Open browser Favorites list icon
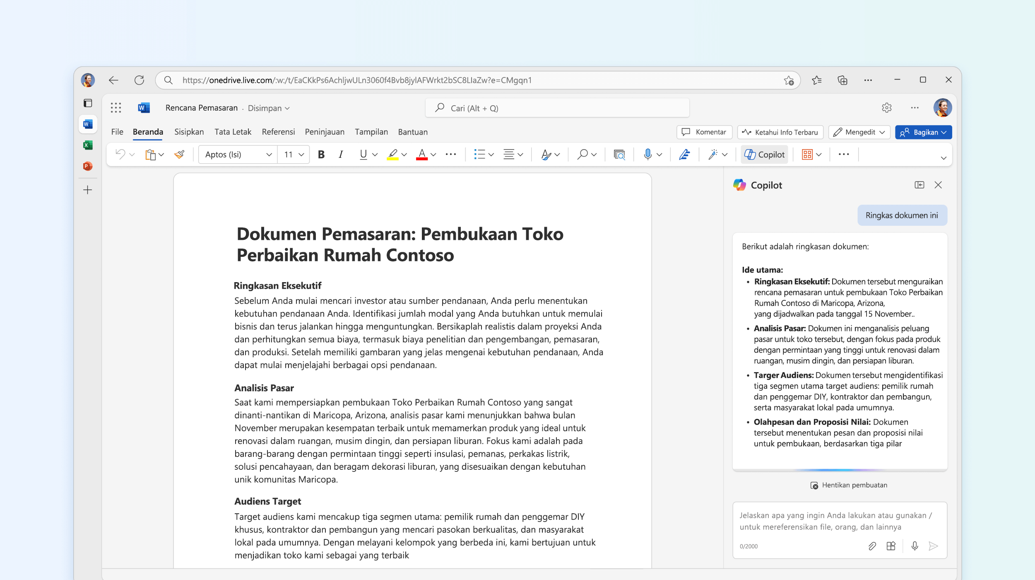This screenshot has height=580, width=1035. 817,80
